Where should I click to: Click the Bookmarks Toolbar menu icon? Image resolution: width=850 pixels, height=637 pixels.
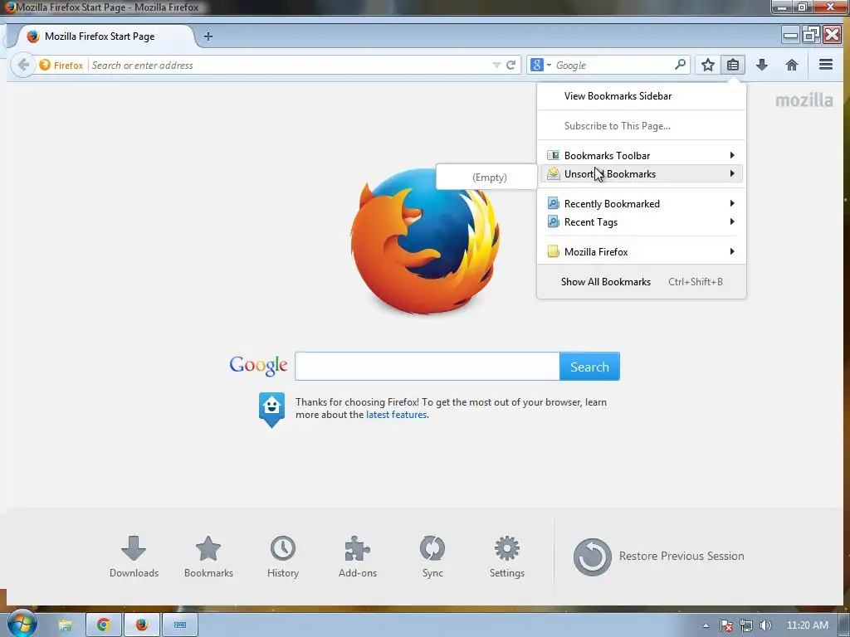coord(553,155)
